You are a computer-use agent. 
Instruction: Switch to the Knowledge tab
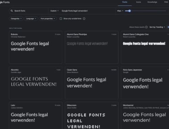[152, 2]
